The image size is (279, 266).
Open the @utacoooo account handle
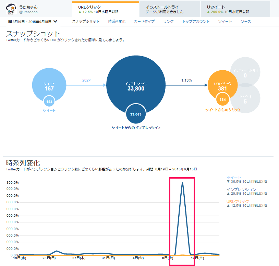(28, 12)
